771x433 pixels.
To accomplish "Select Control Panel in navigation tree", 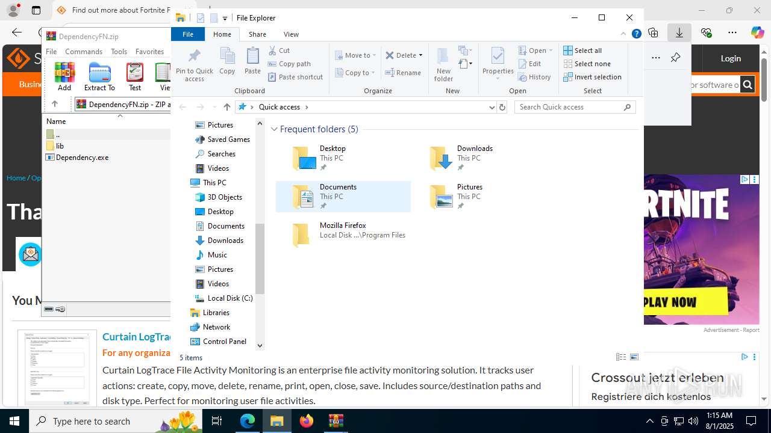I will tap(218, 342).
